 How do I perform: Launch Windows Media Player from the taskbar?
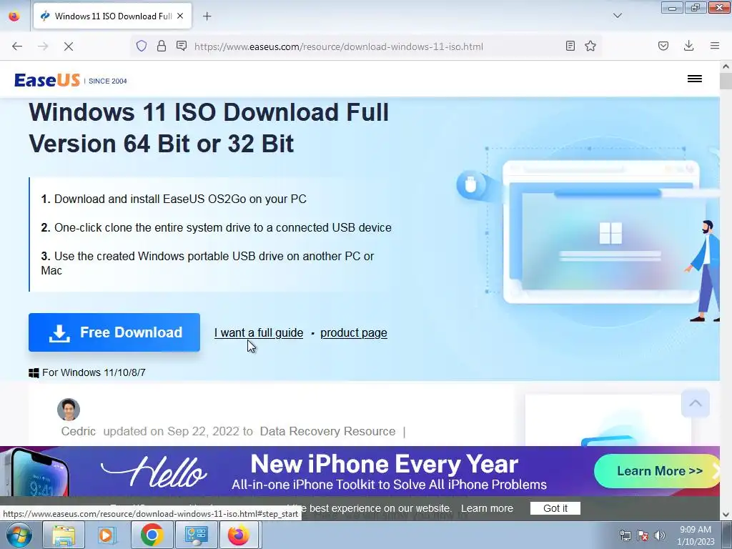tap(107, 535)
